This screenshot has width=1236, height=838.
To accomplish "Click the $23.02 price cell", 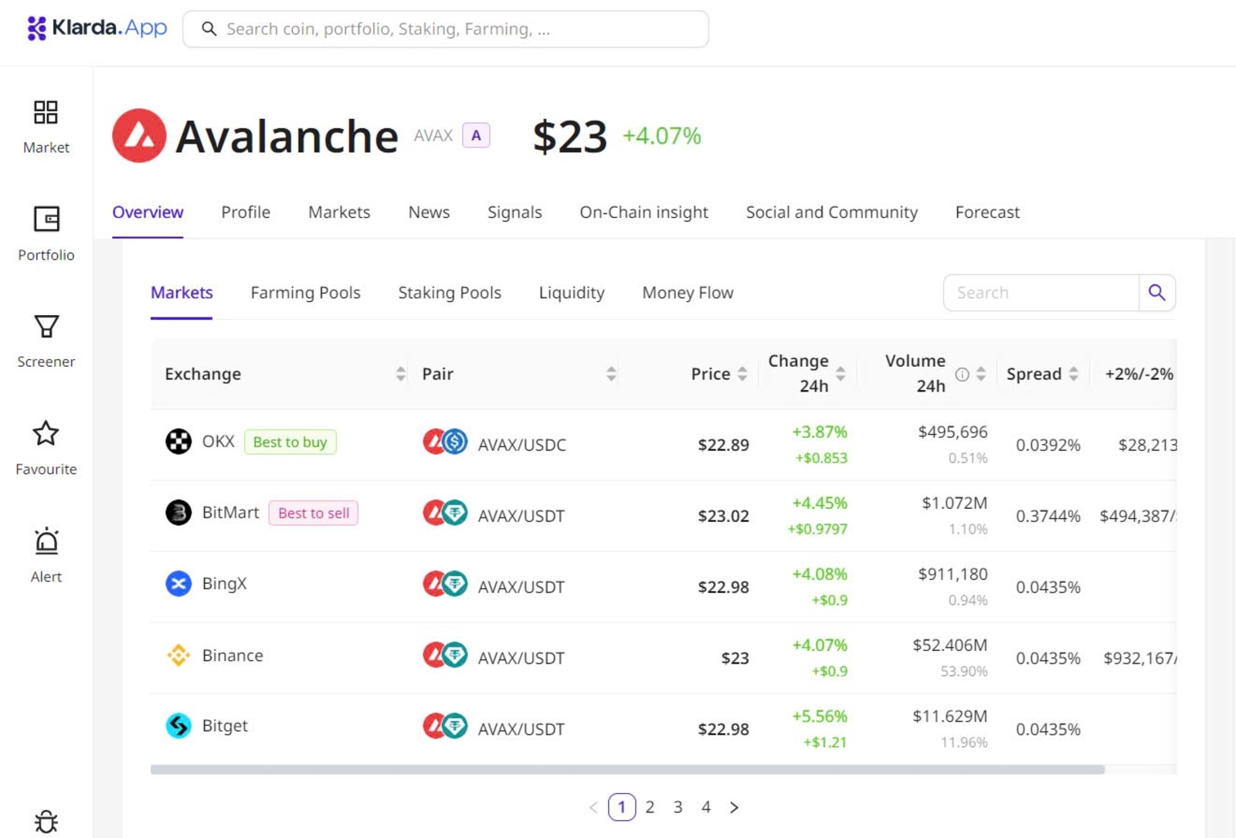I will pyautogui.click(x=723, y=516).
